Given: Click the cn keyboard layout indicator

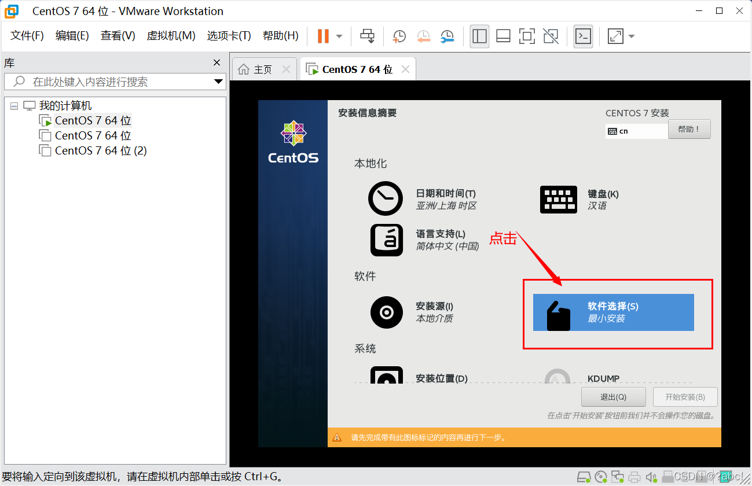Looking at the screenshot, I should [x=636, y=131].
